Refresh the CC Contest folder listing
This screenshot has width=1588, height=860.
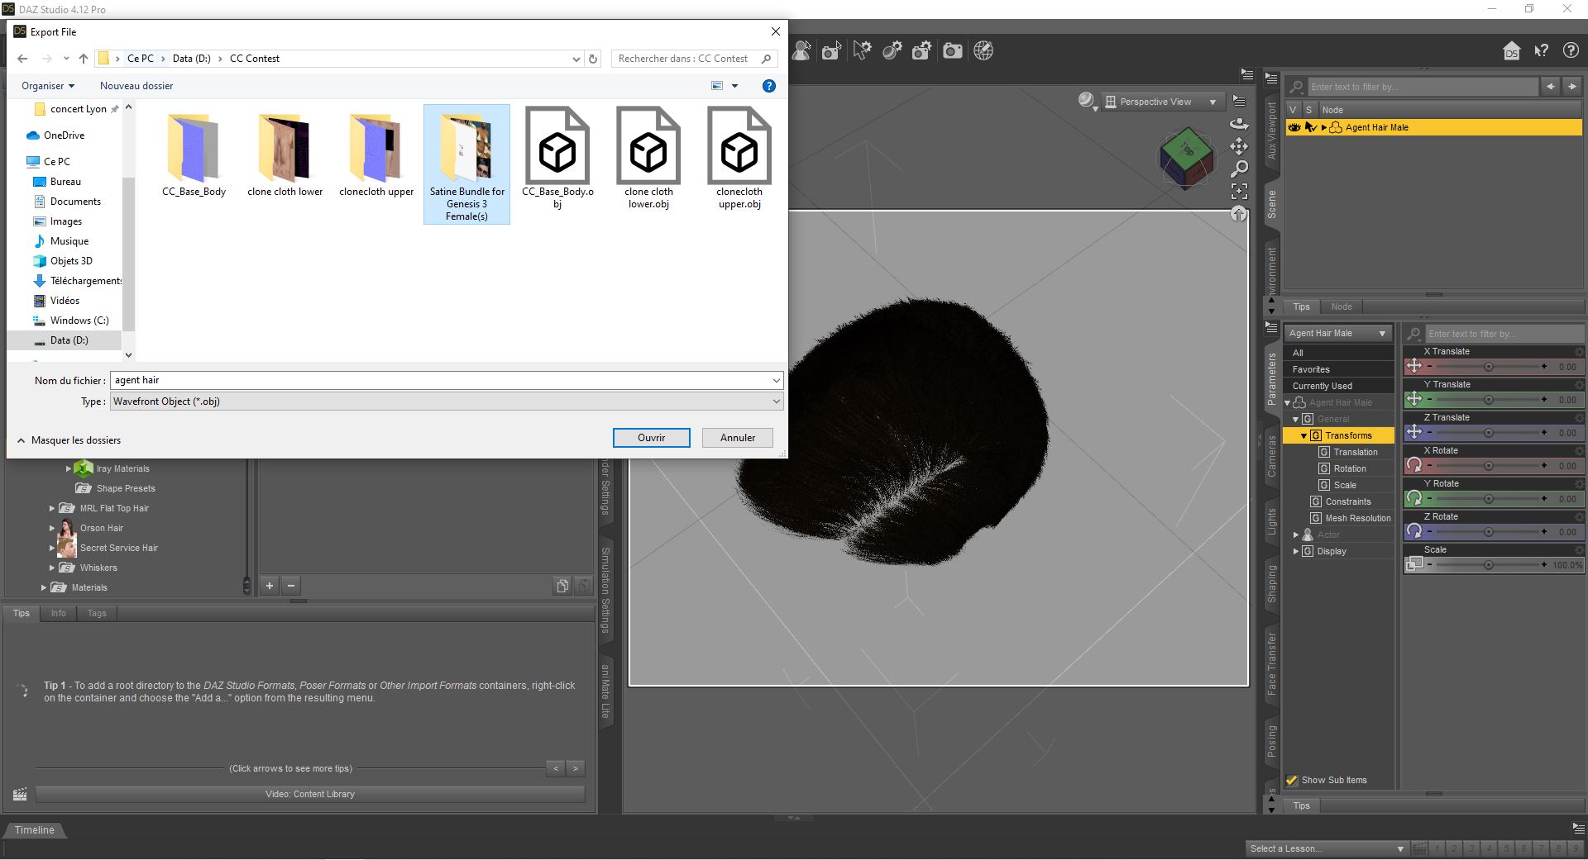tap(593, 59)
